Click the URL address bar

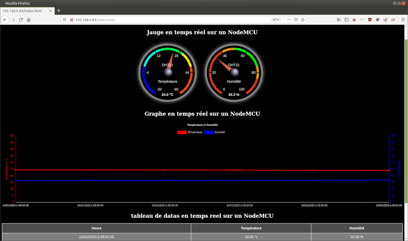pos(163,20)
